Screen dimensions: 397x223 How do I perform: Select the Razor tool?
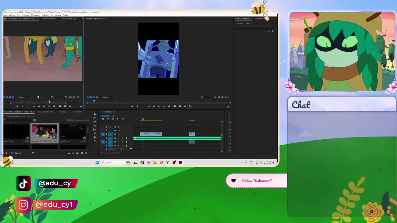(95, 126)
